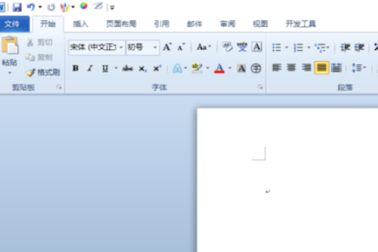Viewport: 378px width, 252px height.
Task: Click the 复制 (Copy) button
Action: tap(40, 57)
